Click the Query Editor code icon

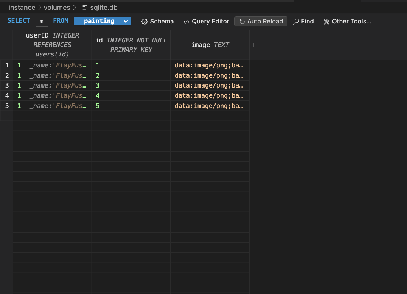coord(186,22)
